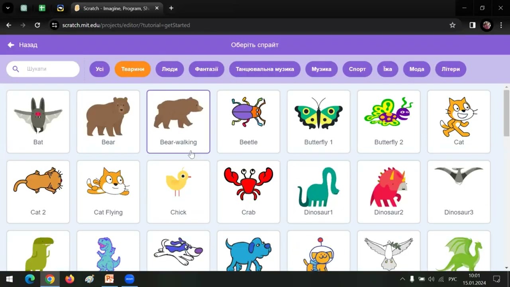Image resolution: width=510 pixels, height=287 pixels.
Task: Select the Тварини category filter
Action: tap(133, 69)
